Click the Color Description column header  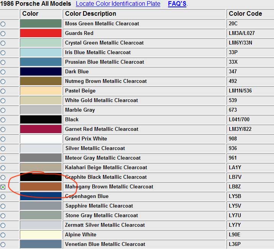[91, 14]
